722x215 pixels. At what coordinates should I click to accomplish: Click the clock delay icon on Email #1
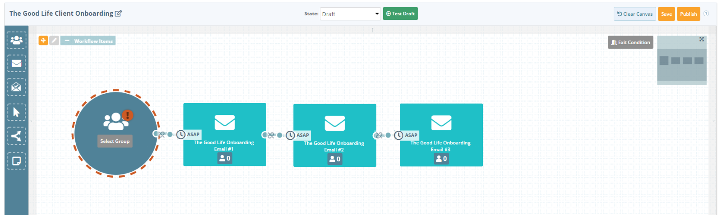[x=180, y=134]
